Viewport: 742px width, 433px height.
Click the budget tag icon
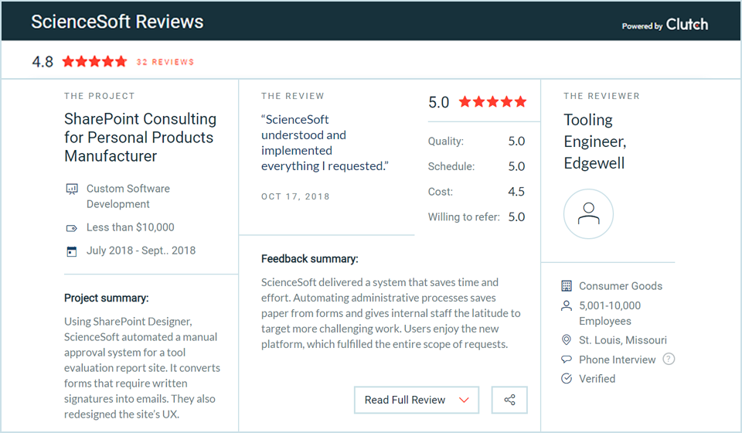pyautogui.click(x=72, y=228)
